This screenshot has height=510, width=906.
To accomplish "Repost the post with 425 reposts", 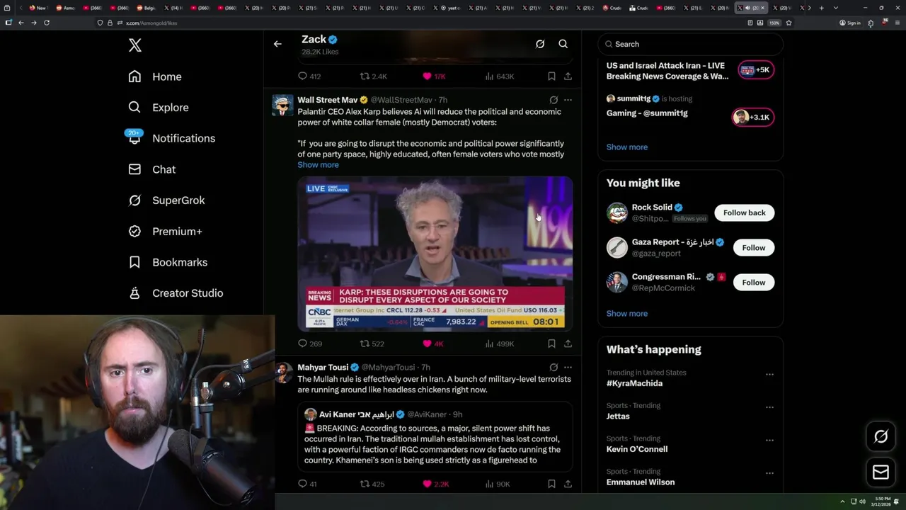I will tap(372, 484).
